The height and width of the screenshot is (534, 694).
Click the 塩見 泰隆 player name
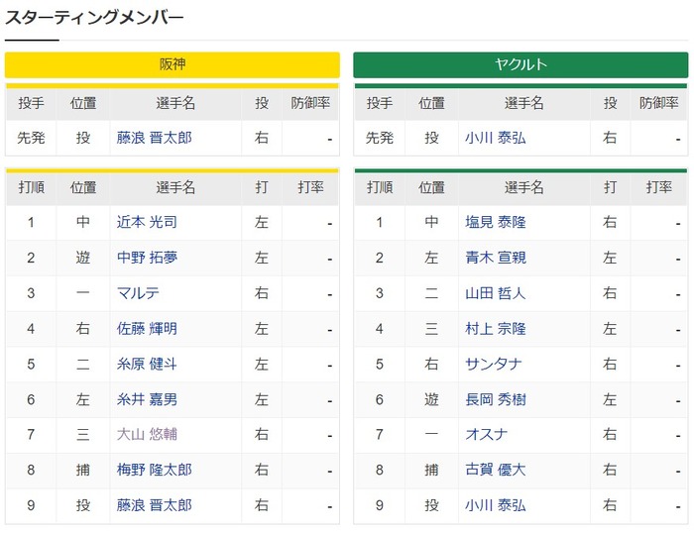[496, 222]
